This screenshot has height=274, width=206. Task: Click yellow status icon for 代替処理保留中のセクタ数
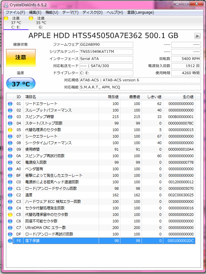[x=10, y=215]
